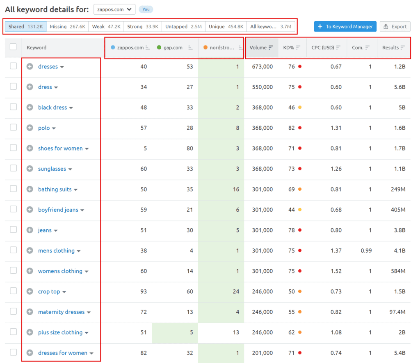The image size is (420, 363).
Task: Click the plus icon beside dress keyword
Action: tap(30, 87)
